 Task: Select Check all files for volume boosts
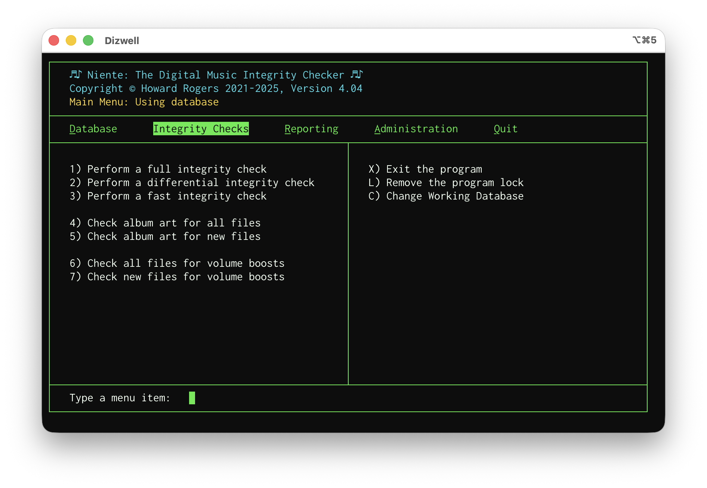pos(177,263)
